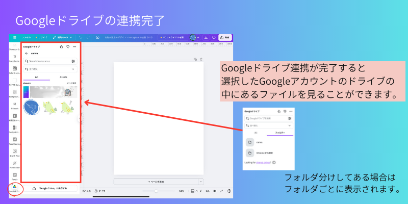Switch to the Assets tab in the left panel
The image size is (408, 204).
(x=63, y=77)
